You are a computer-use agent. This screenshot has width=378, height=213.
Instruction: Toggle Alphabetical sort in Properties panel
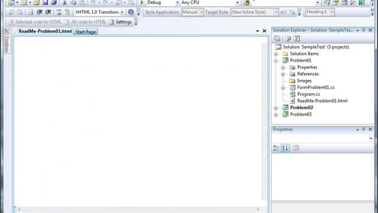point(285,148)
